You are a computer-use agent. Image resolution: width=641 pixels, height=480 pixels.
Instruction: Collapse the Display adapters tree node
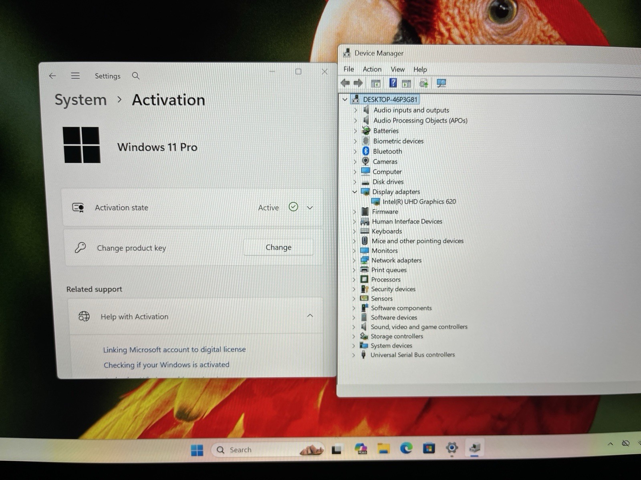click(355, 192)
